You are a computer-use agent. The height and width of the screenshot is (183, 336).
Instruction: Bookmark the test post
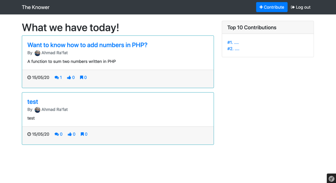(x=82, y=134)
